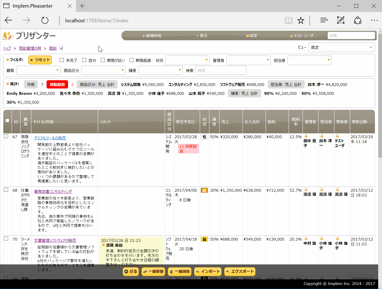Expand the 商品区分 filter dropdown
The width and height of the screenshot is (382, 289).
(x=103, y=70)
